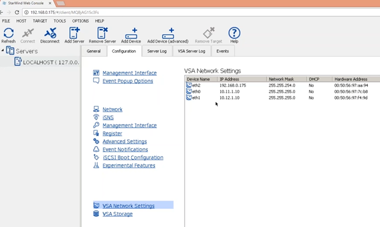Open the HOST menu

pos(21,21)
